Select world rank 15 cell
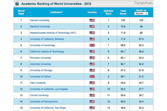The height and width of the screenshot is (111, 167). click(x=21, y=108)
